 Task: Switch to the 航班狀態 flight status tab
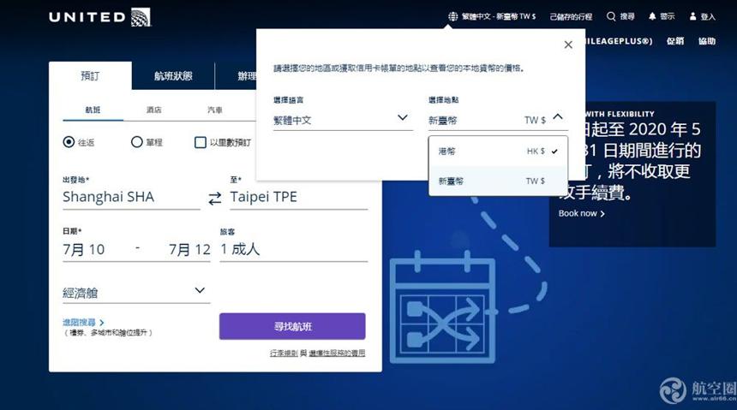(x=173, y=76)
